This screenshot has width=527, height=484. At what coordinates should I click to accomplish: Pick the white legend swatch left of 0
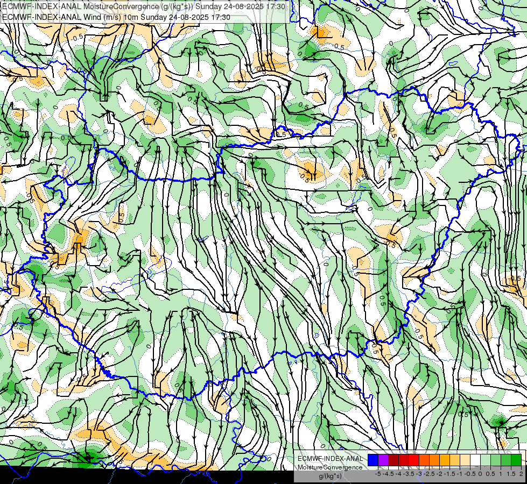click(475, 460)
